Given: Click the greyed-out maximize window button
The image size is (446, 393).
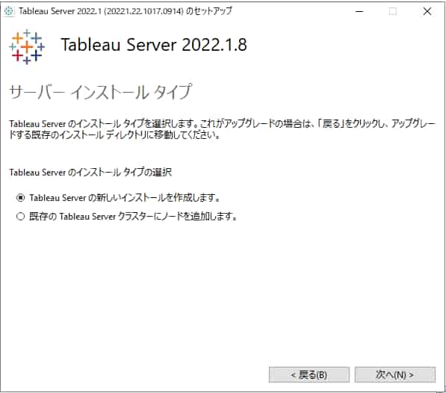Looking at the screenshot, I should [x=393, y=11].
